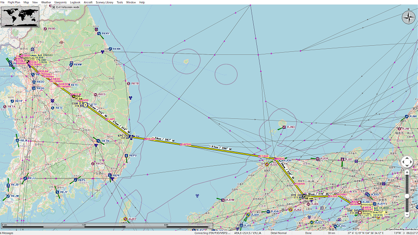Click the BULGA waypoint label
Image resolution: width=418 pixels, height=235 pixels.
tap(150, 139)
